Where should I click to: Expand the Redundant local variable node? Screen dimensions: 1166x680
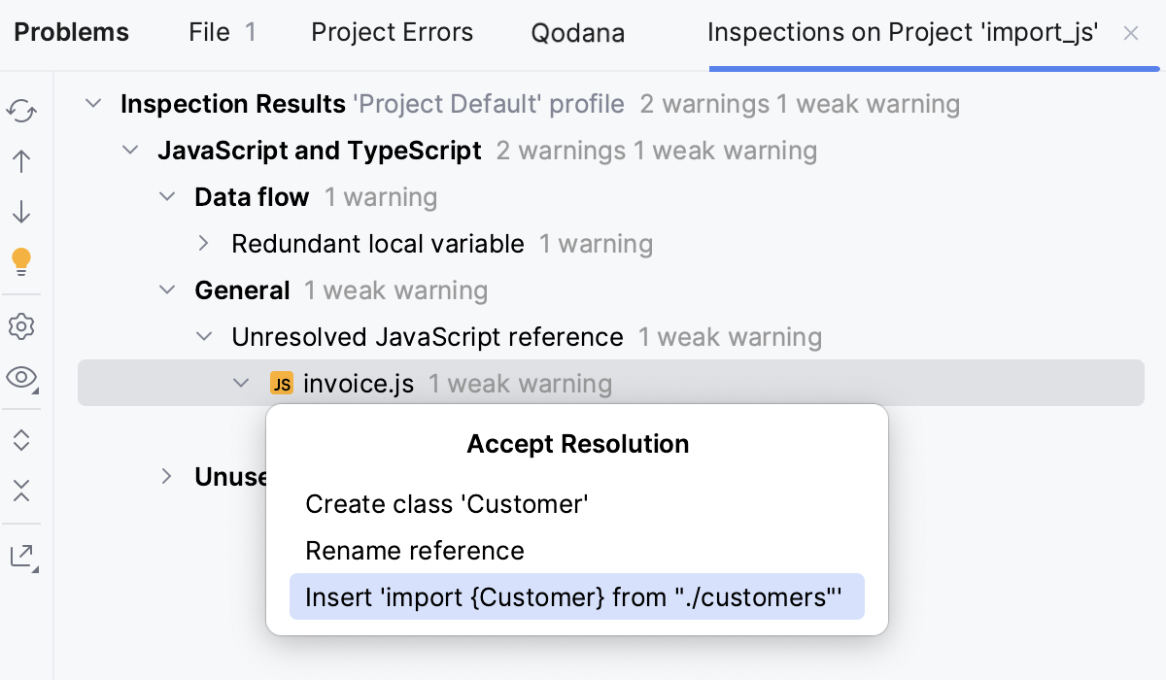point(203,244)
